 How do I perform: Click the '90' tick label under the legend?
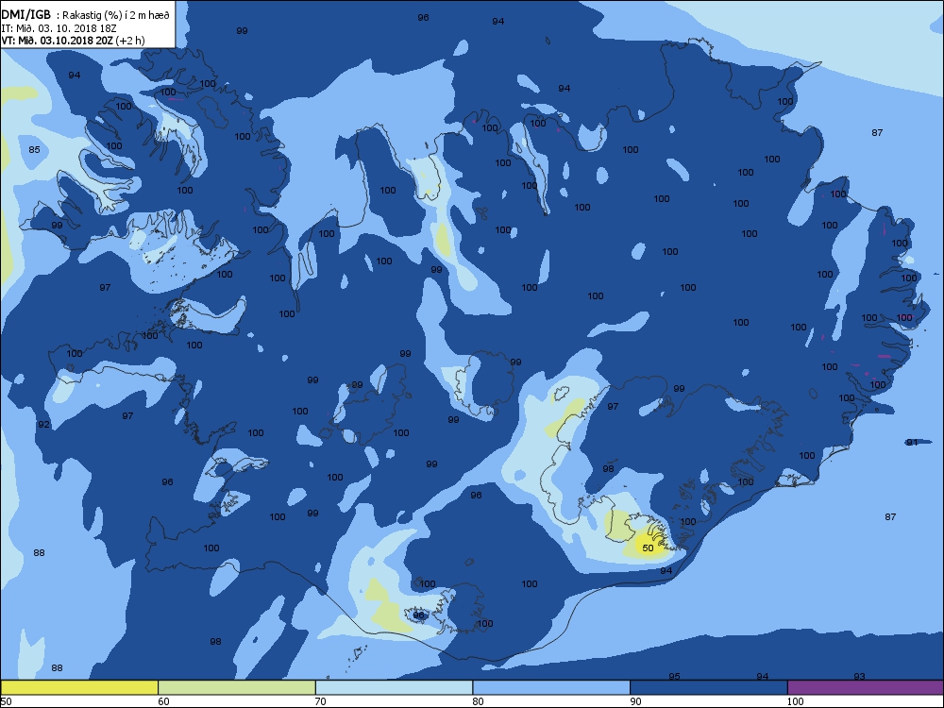click(635, 701)
